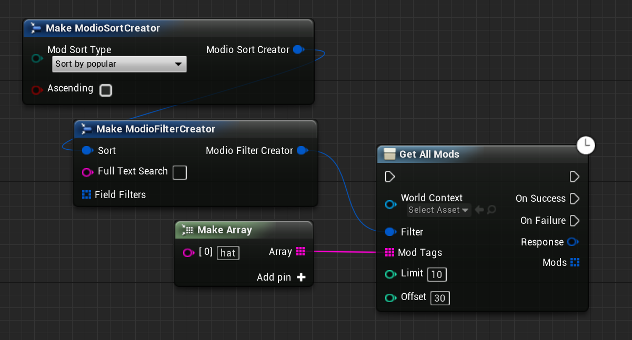Click the Mod Tags array pin

click(x=390, y=252)
